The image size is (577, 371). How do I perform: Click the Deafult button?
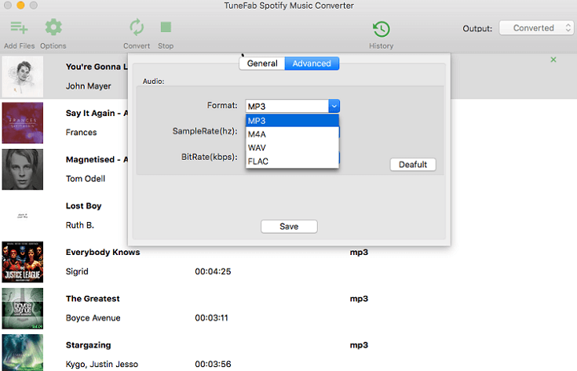pyautogui.click(x=413, y=165)
